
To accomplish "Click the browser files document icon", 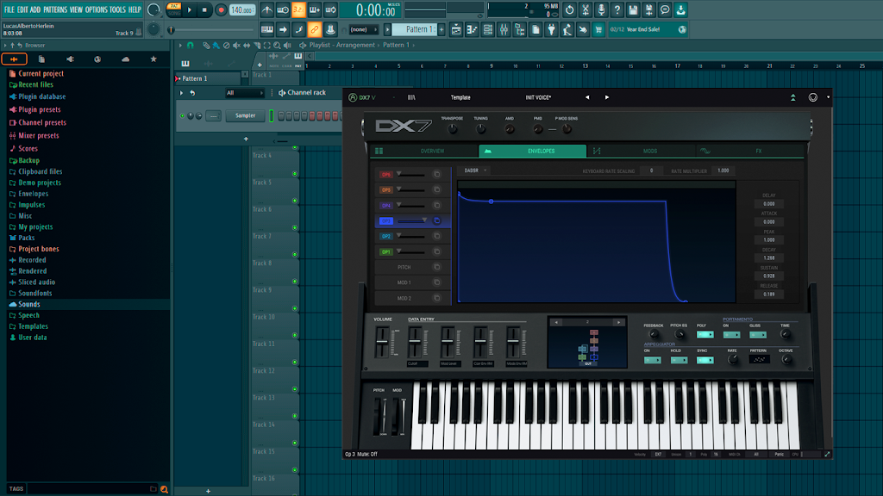I will pyautogui.click(x=41, y=59).
